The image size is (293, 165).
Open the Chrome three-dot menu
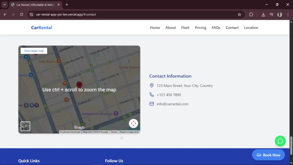[x=288, y=14]
